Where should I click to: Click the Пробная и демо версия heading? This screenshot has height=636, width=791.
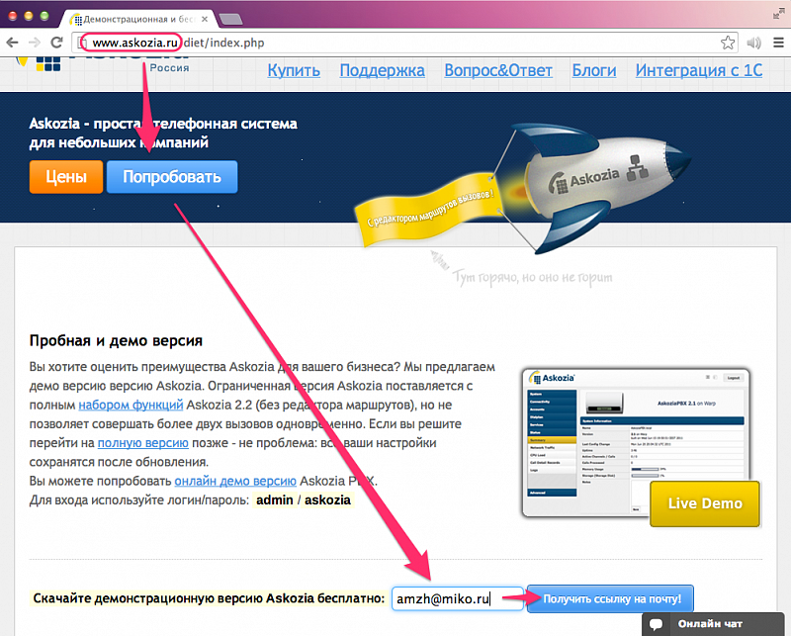click(x=116, y=340)
